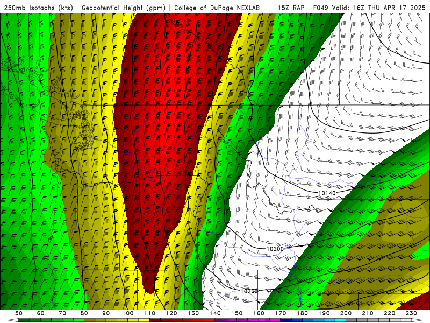Viewport: 430px width, 323px height.
Task: Click the 10140 height contour label
Action: (x=327, y=193)
